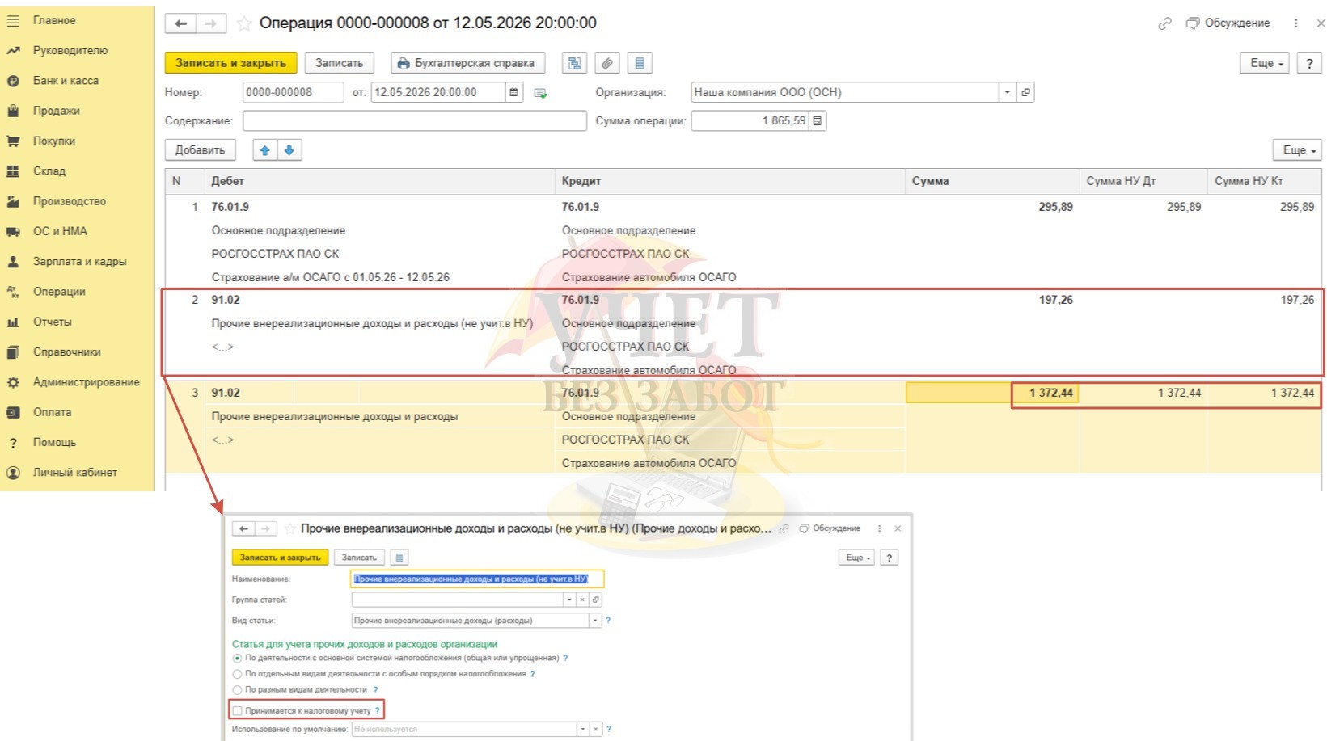This screenshot has height=741, width=1327.
Task: Click into the 'Содержание' text field
Action: pos(414,121)
